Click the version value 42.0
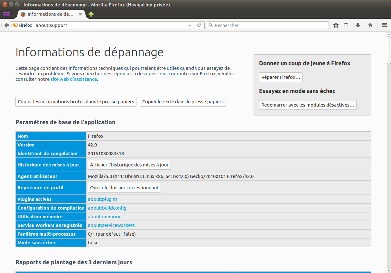 tap(92, 145)
